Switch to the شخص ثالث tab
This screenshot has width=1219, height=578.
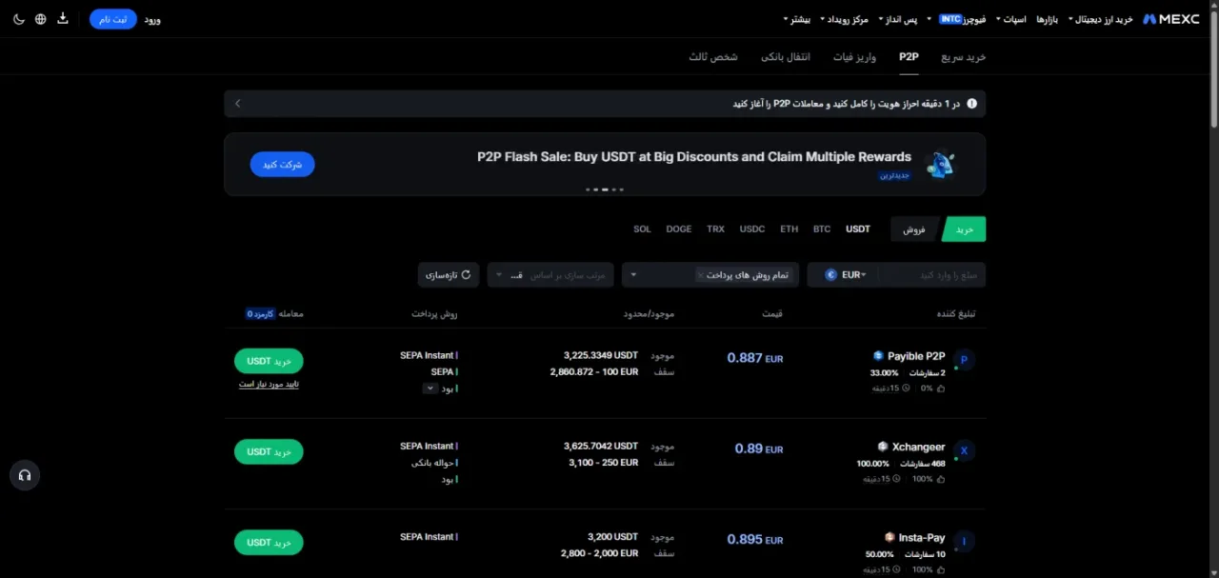click(x=713, y=57)
